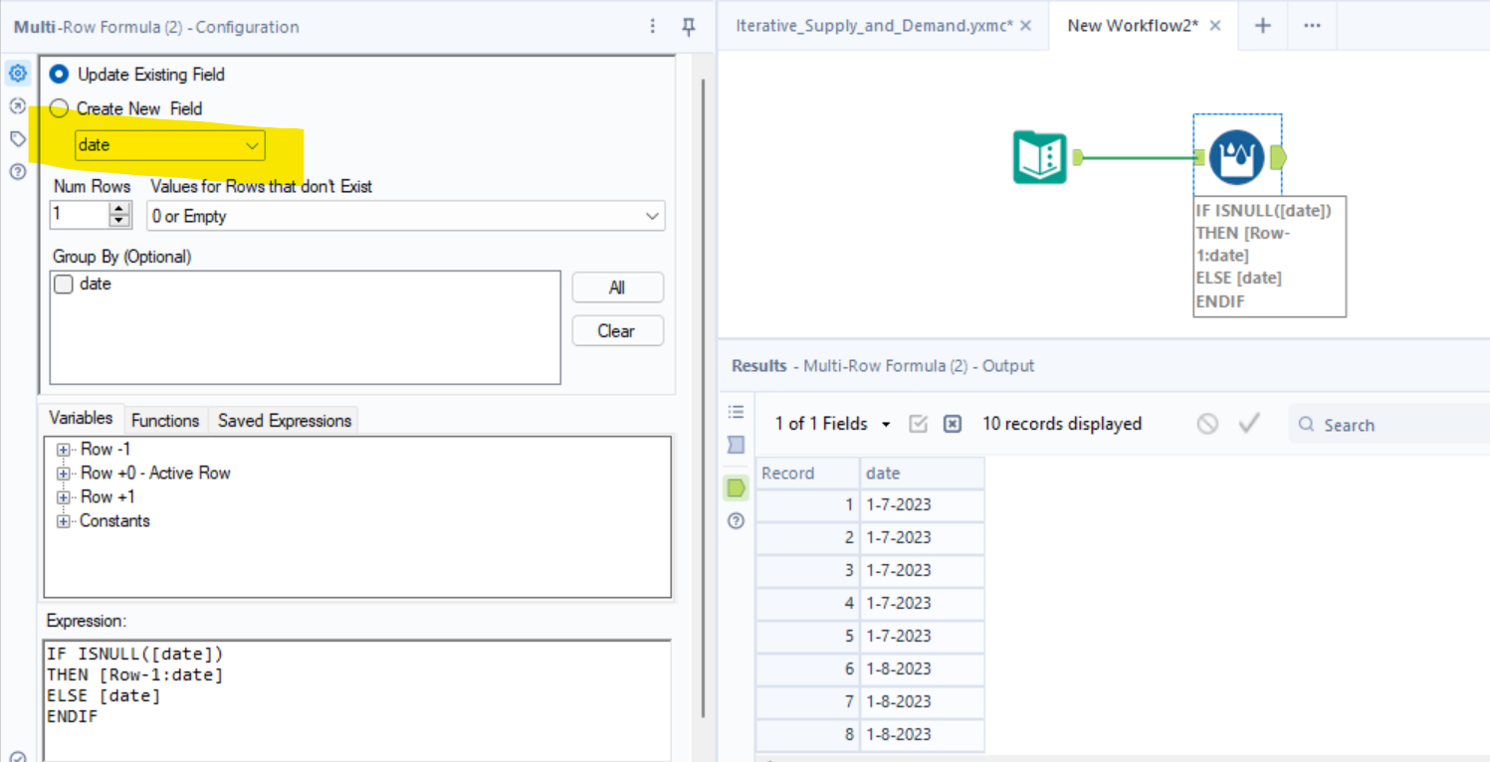Pin the configuration window
This screenshot has height=762, width=1490.
click(x=688, y=27)
